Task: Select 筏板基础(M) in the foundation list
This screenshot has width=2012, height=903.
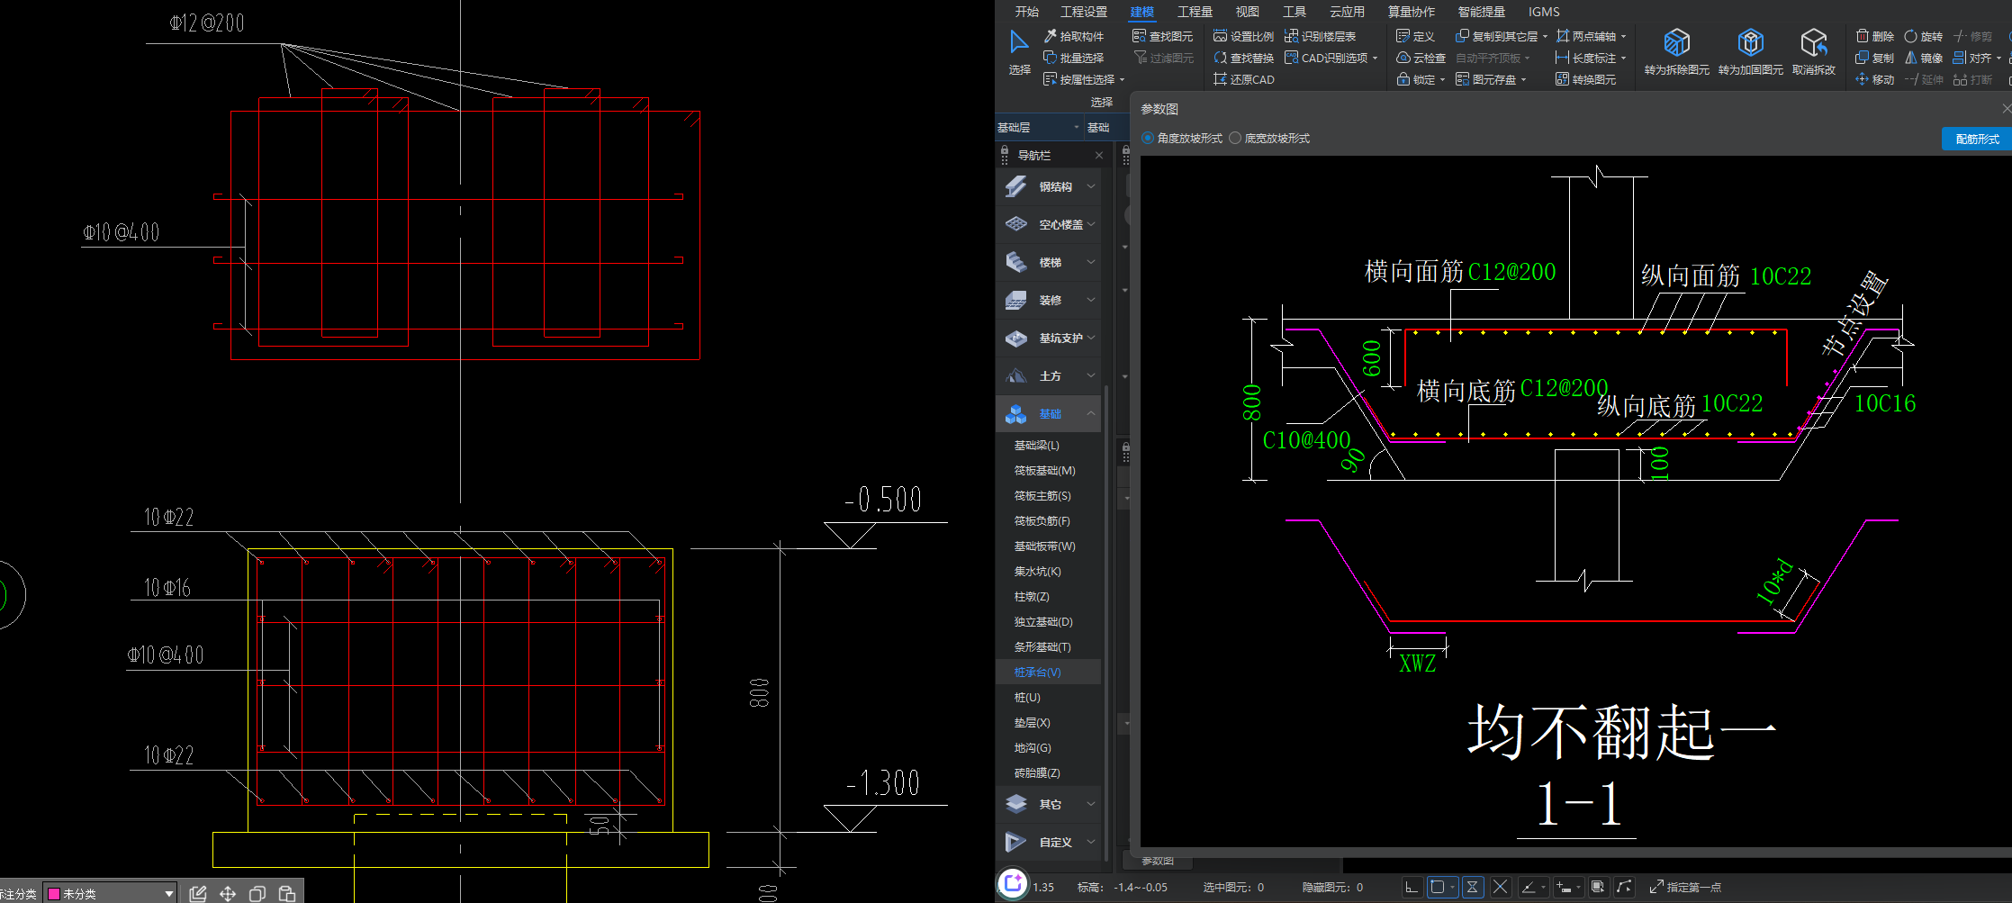Action: [1044, 471]
